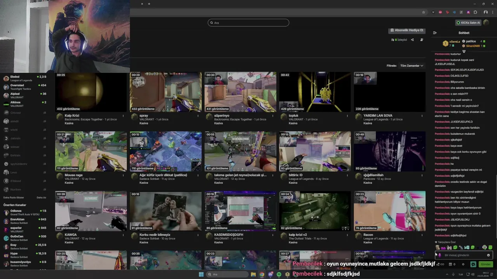This screenshot has height=279, width=497.
Task: Click Abonelik Hediye Et button
Action: click(407, 30)
